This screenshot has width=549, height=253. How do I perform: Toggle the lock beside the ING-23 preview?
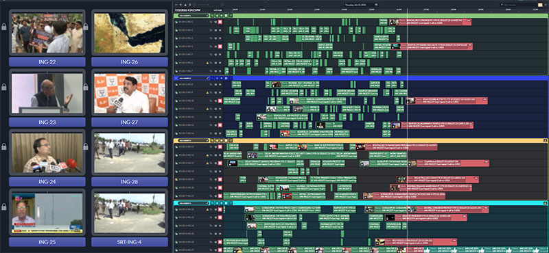4,87
